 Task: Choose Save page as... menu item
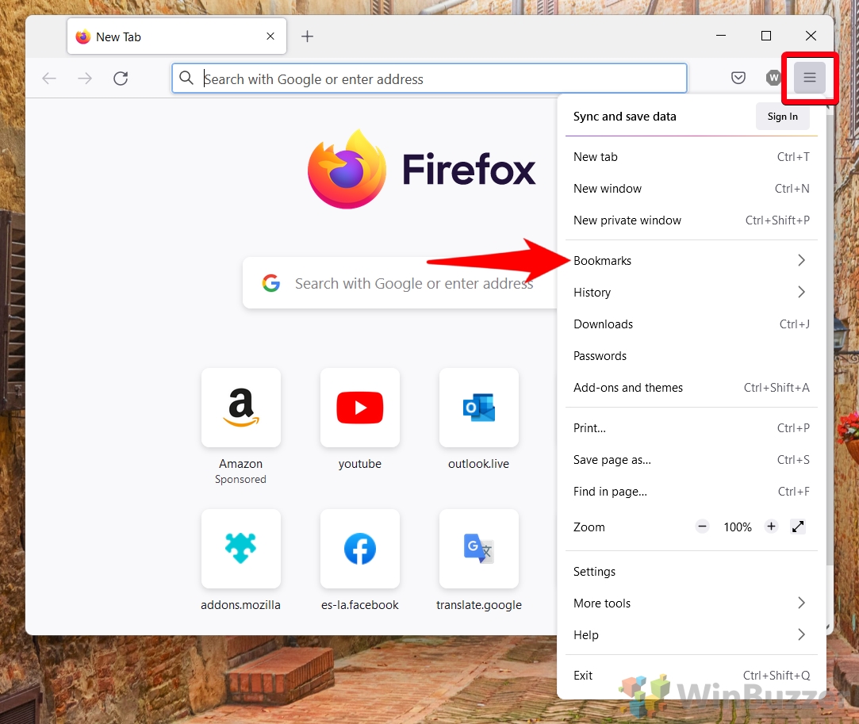[692, 460]
